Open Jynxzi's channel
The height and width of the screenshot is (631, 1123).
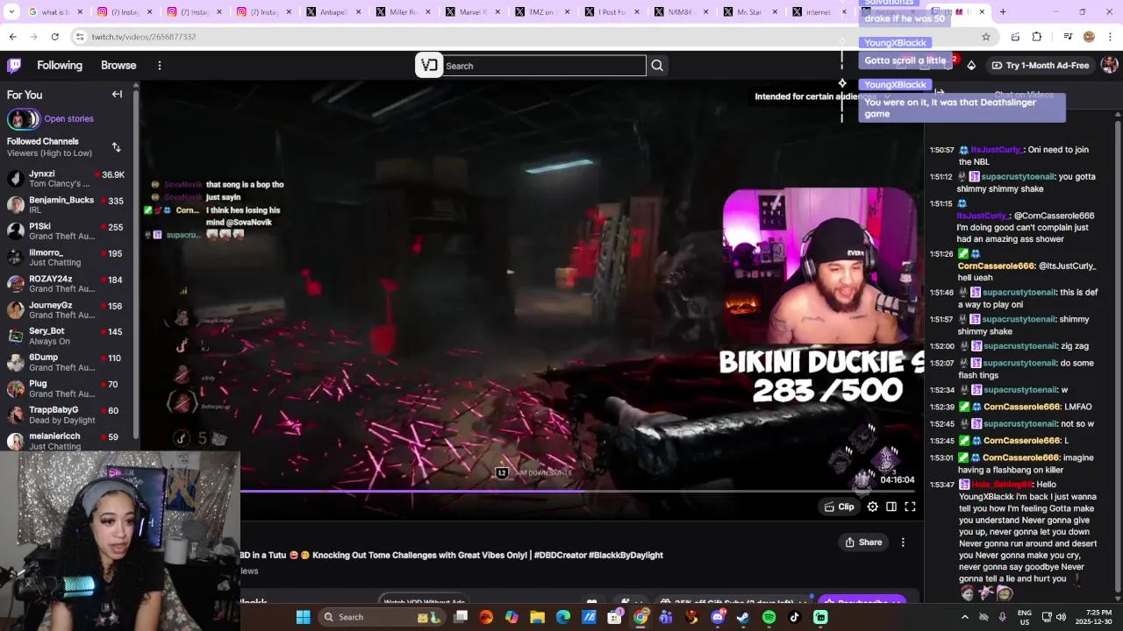66,179
